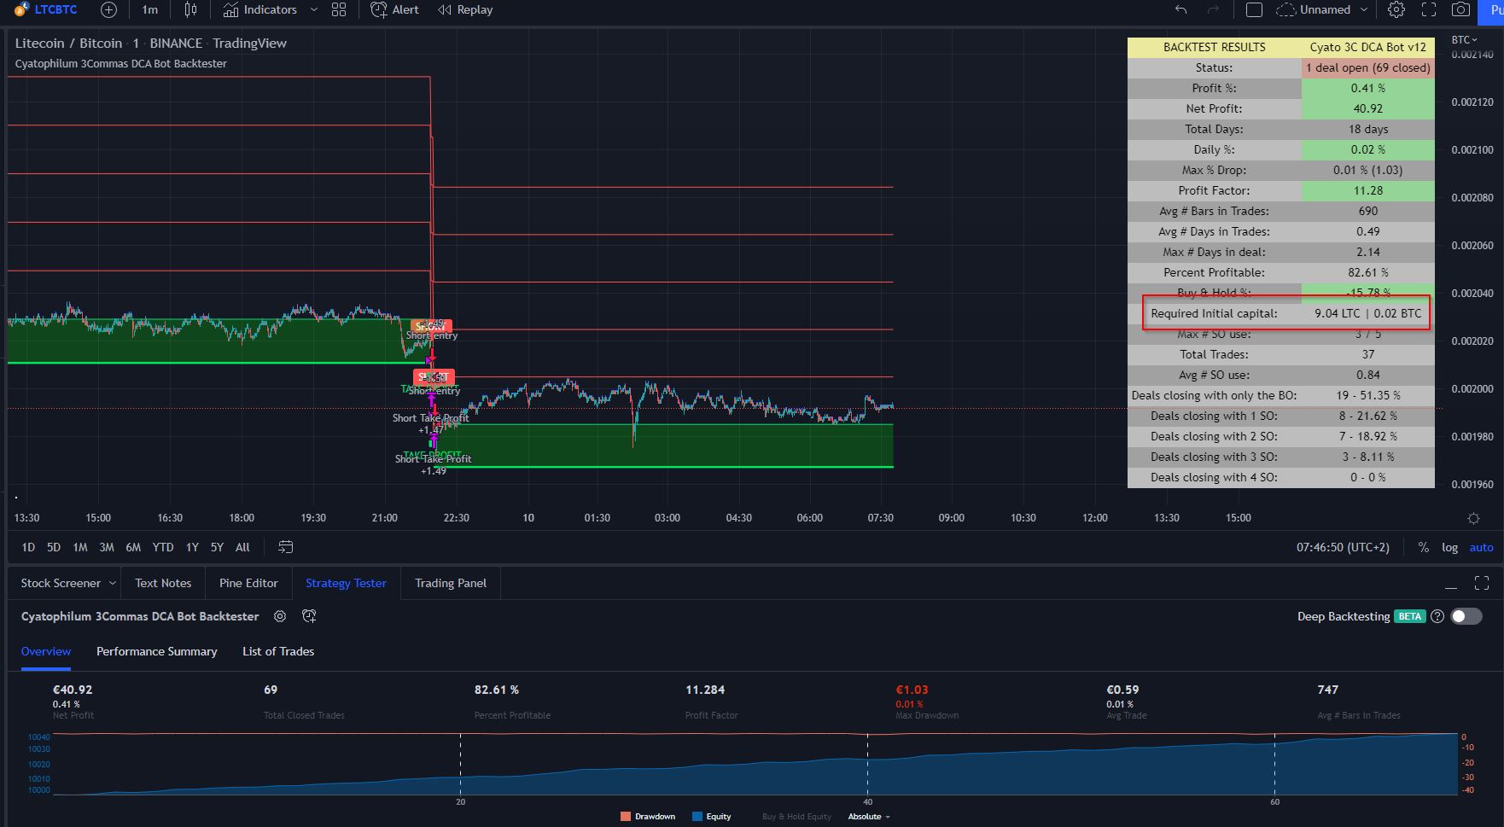Click the Drawdown legend color swatch
Viewport: 1504px width, 827px height.
(625, 816)
